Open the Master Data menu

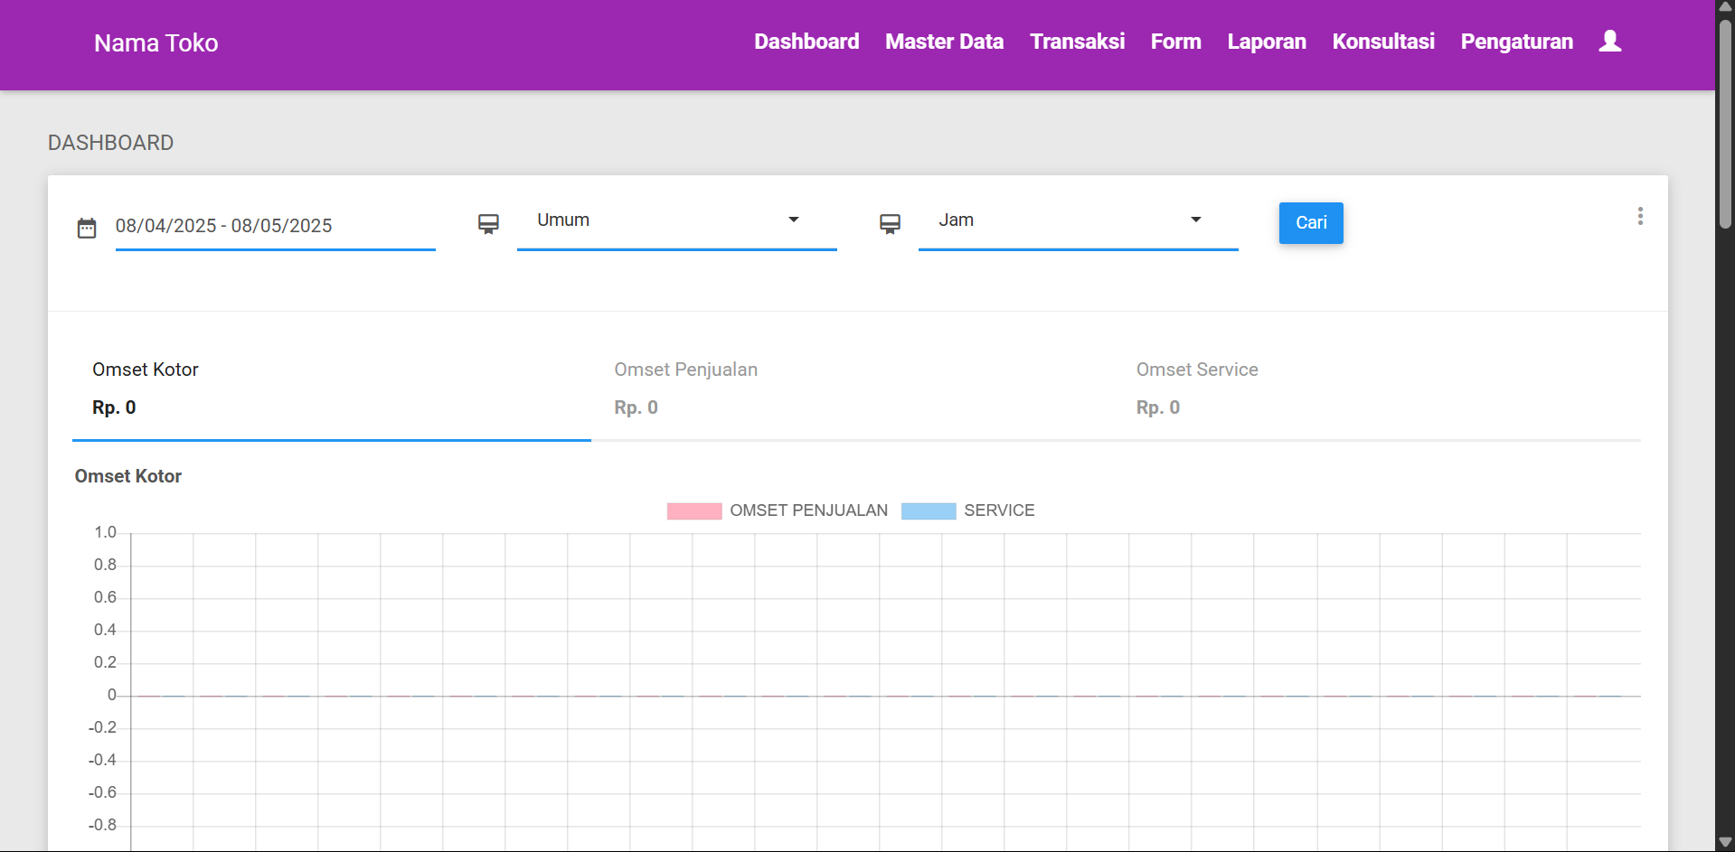coord(944,42)
